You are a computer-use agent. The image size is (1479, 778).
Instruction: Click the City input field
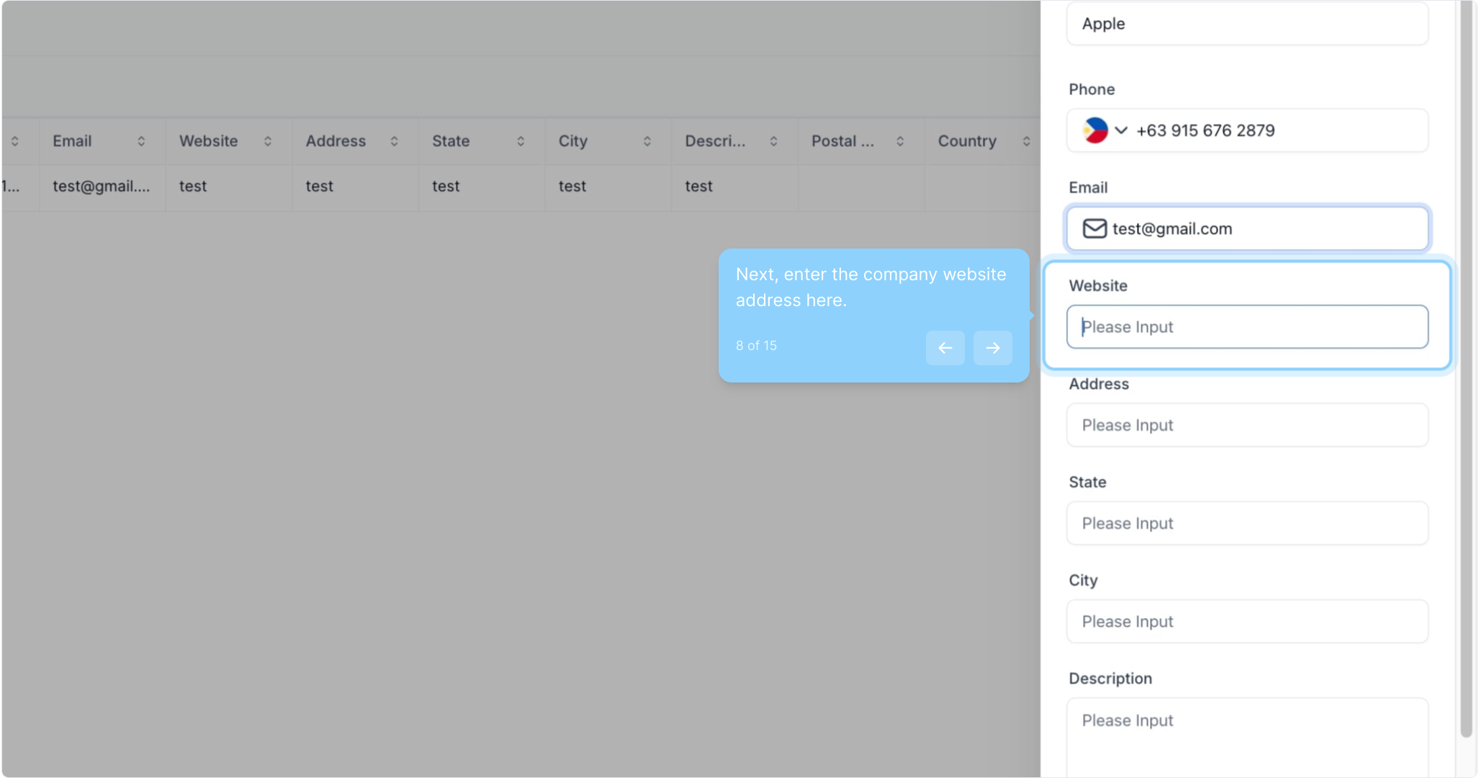pyautogui.click(x=1246, y=621)
